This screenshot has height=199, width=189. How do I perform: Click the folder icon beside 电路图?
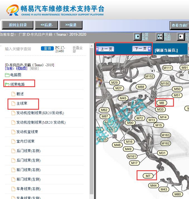tap(7, 75)
